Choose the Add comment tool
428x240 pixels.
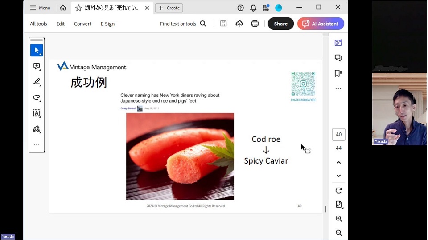click(37, 66)
